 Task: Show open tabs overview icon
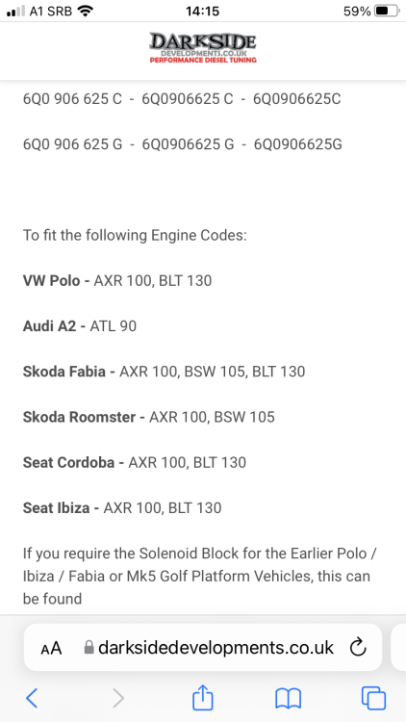pos(373,698)
